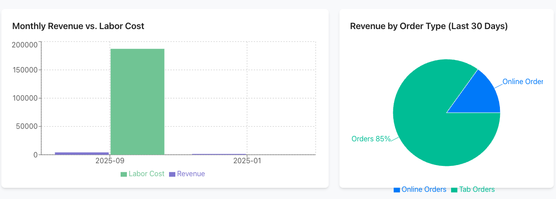Click the 'Revenue by Order Type' heading
The width and height of the screenshot is (556, 199).
coord(428,26)
